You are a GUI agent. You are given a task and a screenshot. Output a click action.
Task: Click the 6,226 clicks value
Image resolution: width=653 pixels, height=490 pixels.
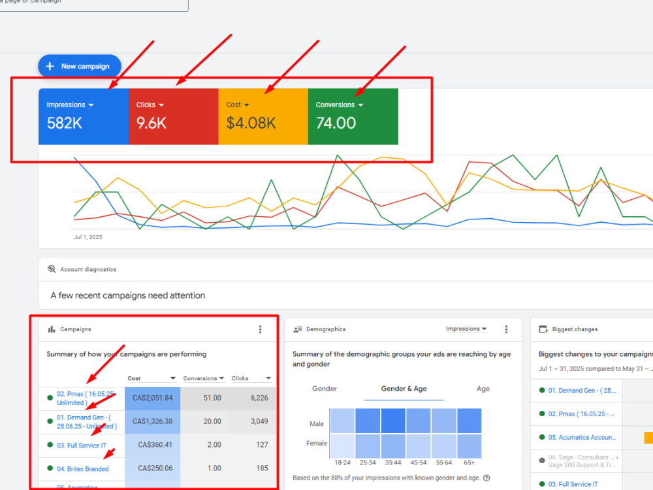tap(259, 398)
